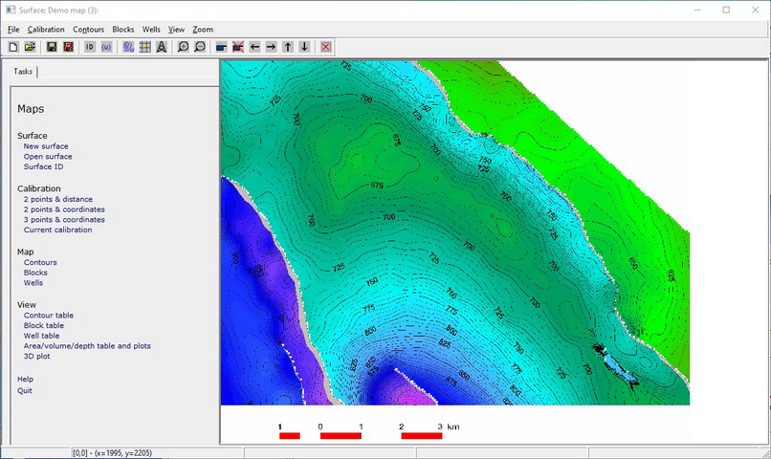Pan map using down arrow icon
Viewport: 771px width, 459px height.
(304, 47)
